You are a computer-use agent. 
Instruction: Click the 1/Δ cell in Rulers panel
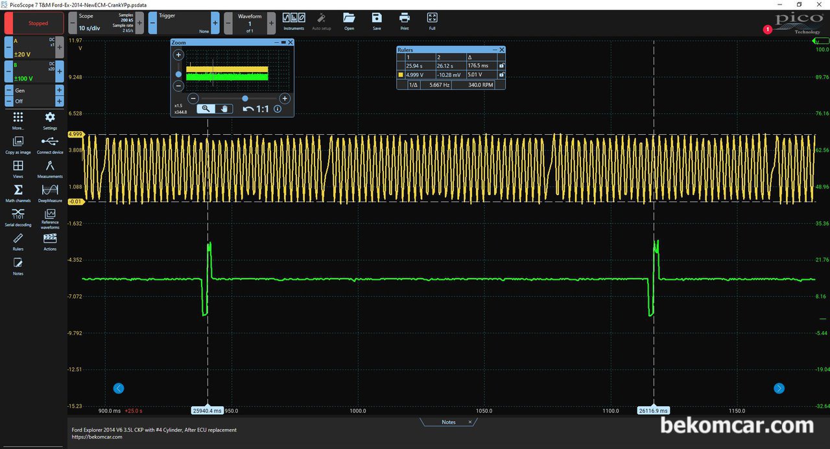pyautogui.click(x=412, y=85)
